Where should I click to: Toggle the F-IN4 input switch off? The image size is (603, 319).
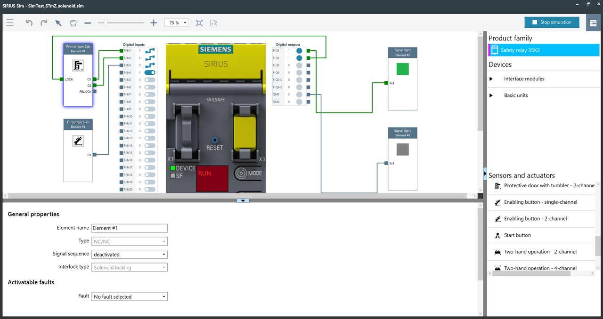coord(150,72)
